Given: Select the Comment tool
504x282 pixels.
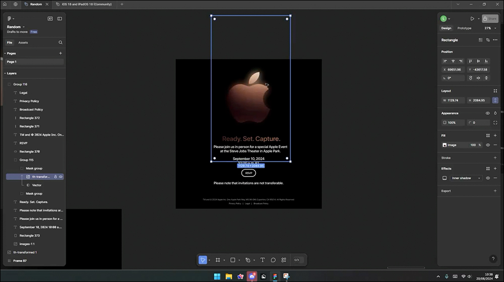Looking at the screenshot, I should coord(273,260).
